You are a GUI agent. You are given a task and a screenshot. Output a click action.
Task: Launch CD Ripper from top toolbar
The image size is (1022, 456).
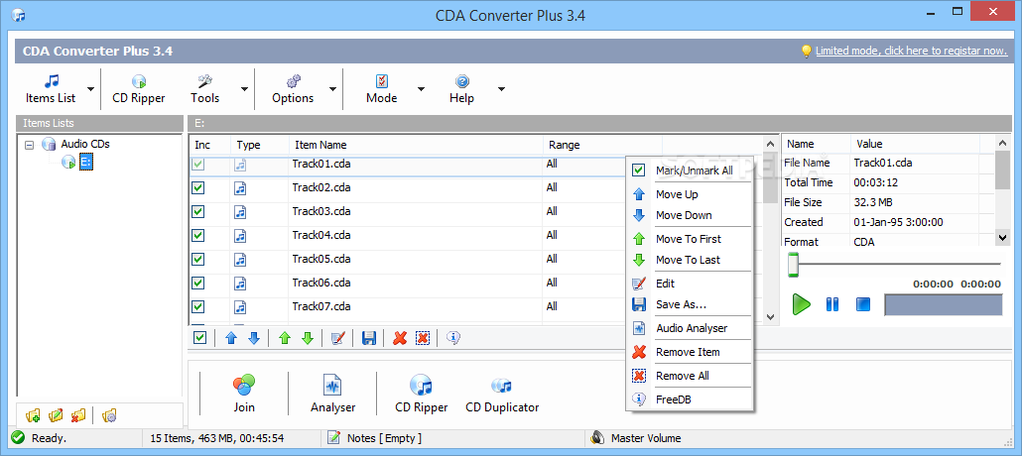coord(139,88)
